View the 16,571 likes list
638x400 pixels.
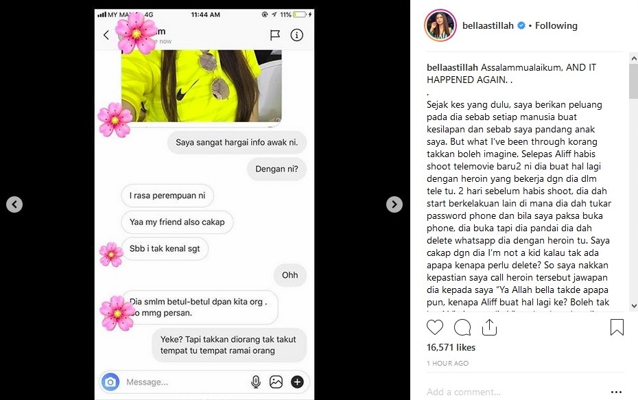[x=451, y=347]
